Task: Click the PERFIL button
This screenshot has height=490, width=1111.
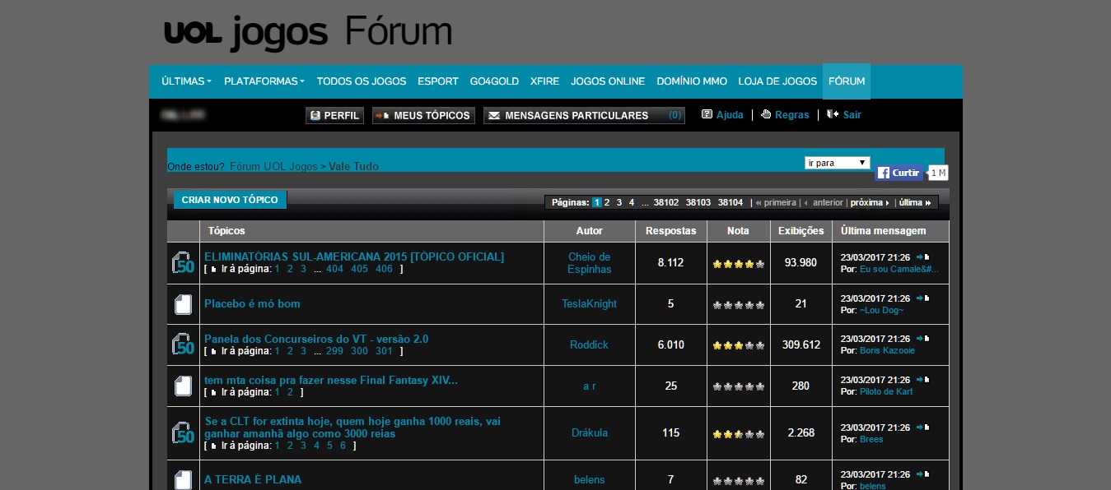Action: coord(334,115)
